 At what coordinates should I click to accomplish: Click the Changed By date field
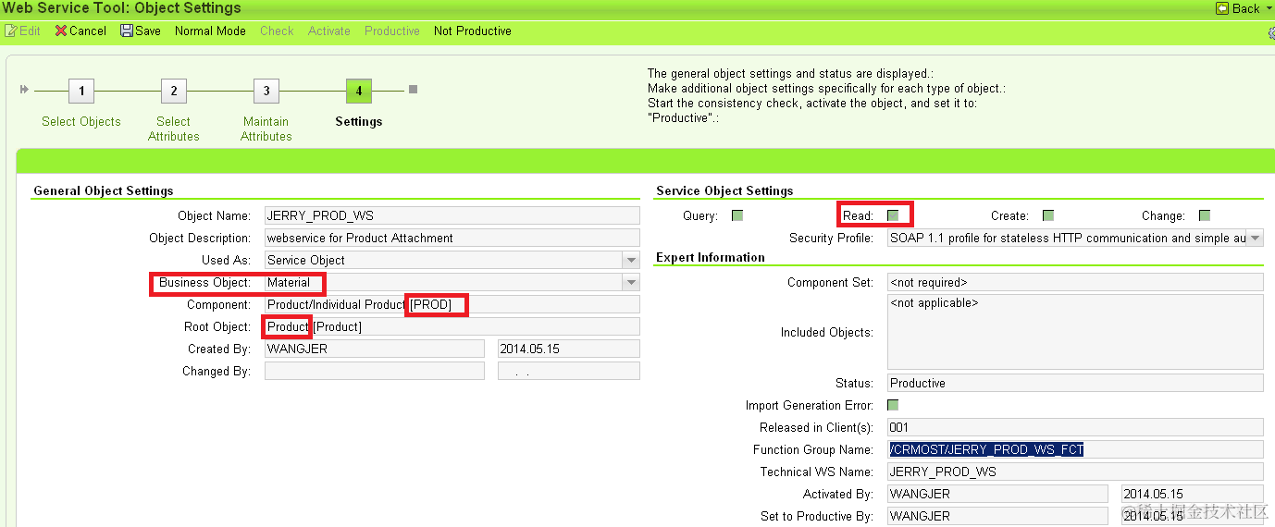(x=569, y=371)
